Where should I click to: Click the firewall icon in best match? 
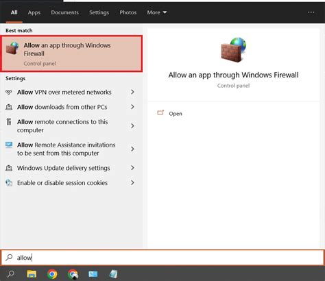(12, 48)
